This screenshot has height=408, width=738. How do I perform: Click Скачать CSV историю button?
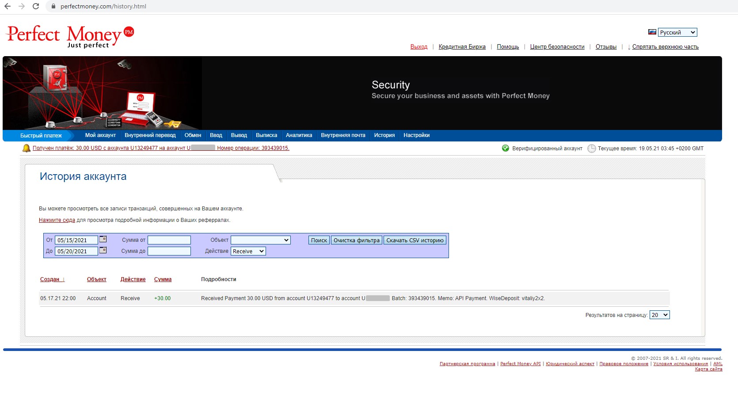415,240
